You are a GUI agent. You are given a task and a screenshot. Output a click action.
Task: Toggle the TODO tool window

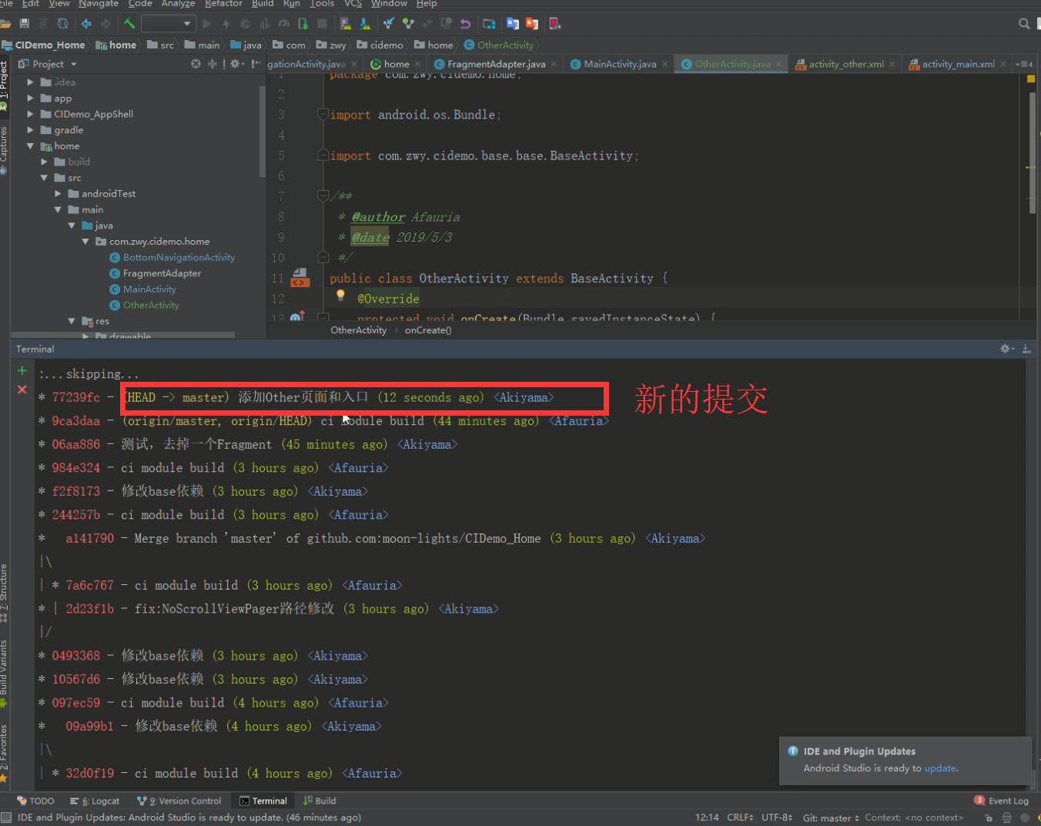(x=35, y=801)
